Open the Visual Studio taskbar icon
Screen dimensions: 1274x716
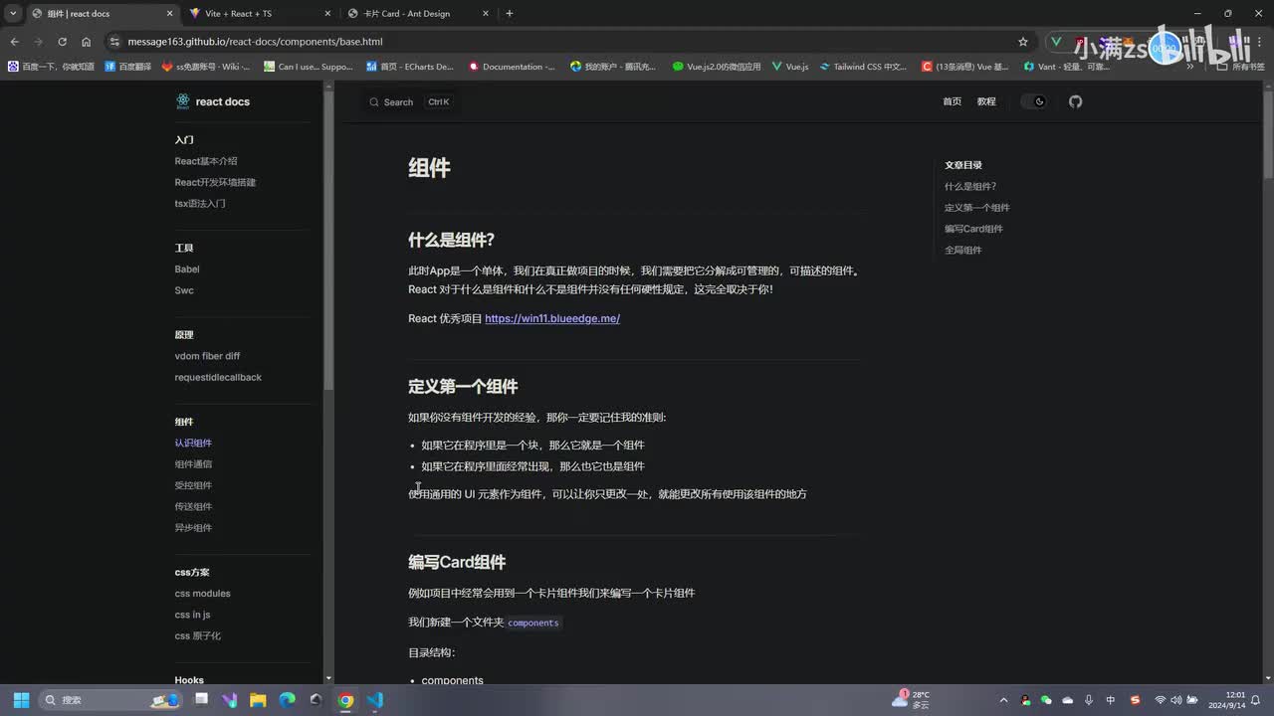pyautogui.click(x=230, y=700)
